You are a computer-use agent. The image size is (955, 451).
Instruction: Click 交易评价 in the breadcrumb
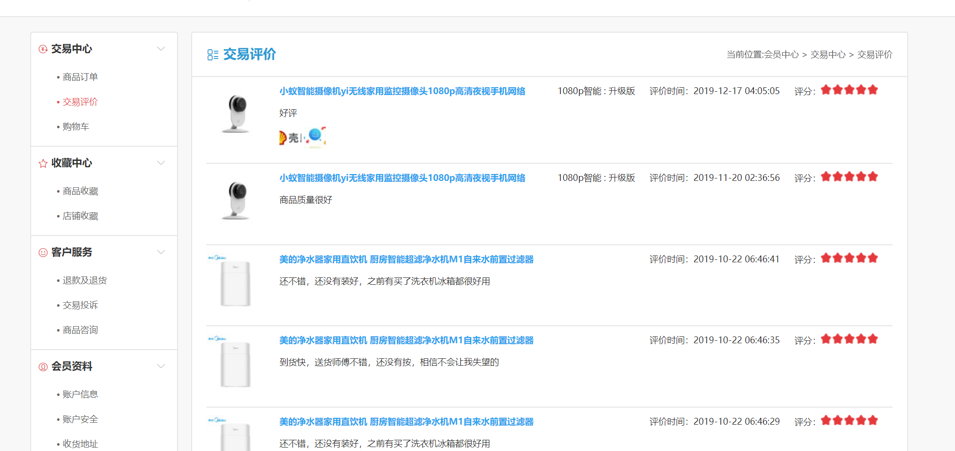pos(875,55)
